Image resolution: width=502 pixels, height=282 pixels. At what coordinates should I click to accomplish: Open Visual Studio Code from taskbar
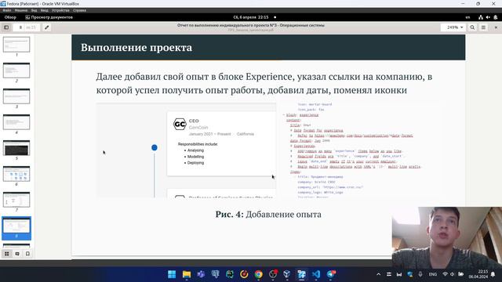(316, 274)
